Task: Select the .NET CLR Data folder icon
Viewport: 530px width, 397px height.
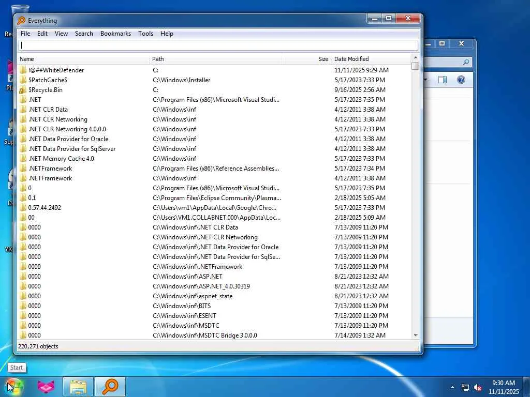Action: point(23,110)
